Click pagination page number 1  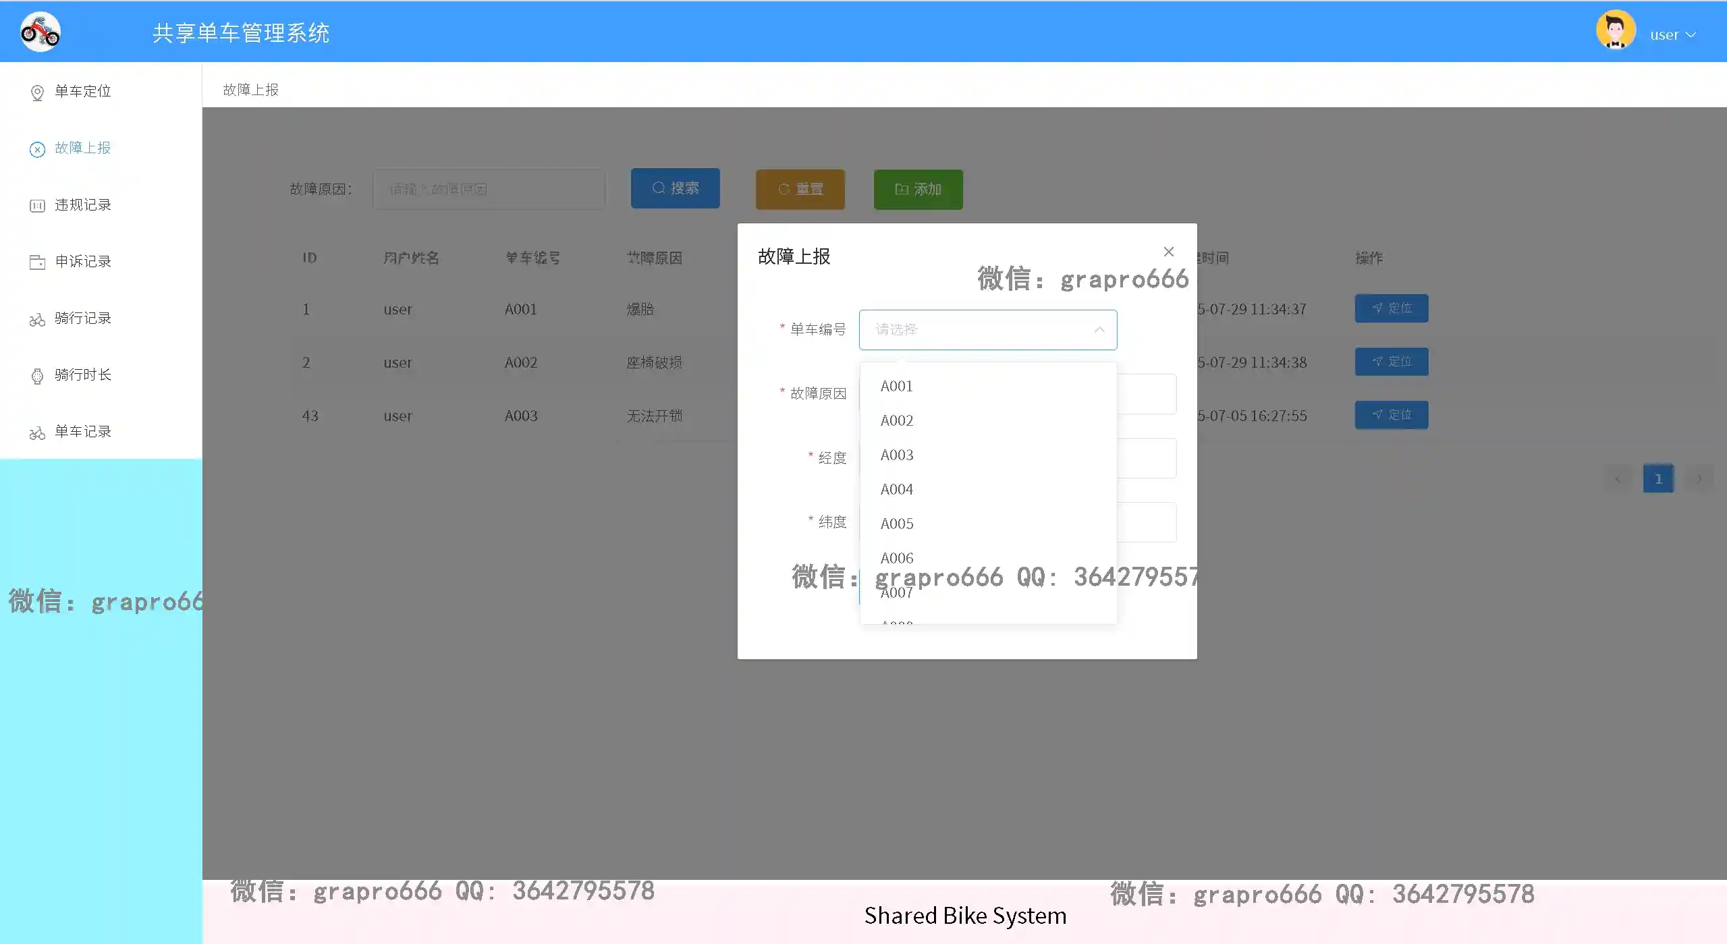pos(1657,479)
